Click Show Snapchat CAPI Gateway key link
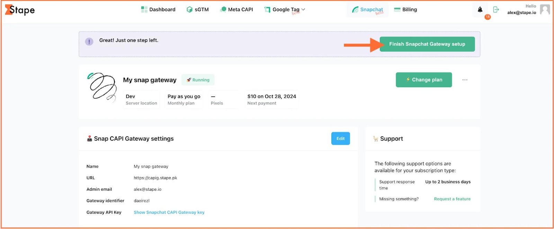The height and width of the screenshot is (229, 554). pyautogui.click(x=169, y=212)
